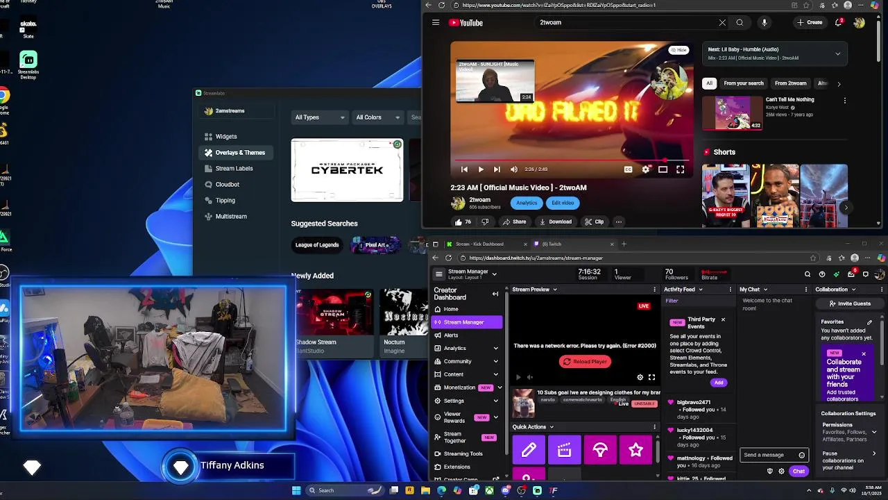Collapse the Creator Dashboard sidebar
Screen dimensions: 888x500
495,294
